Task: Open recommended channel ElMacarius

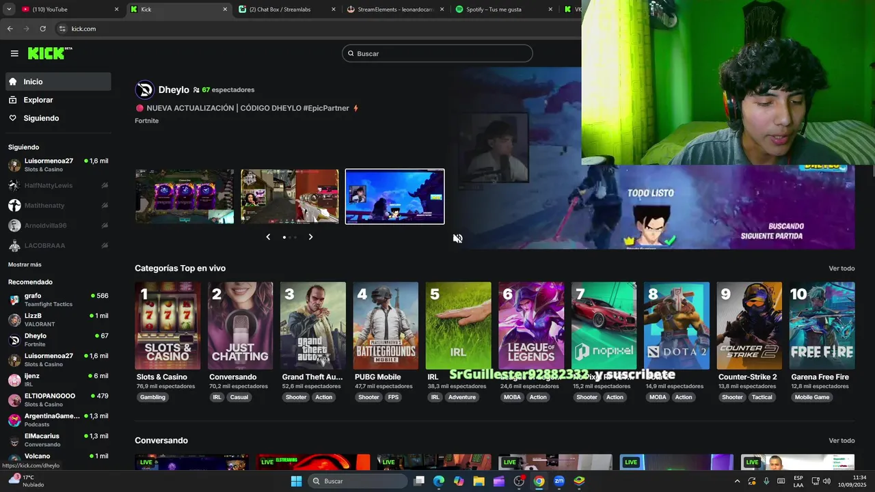Action: click(58, 440)
